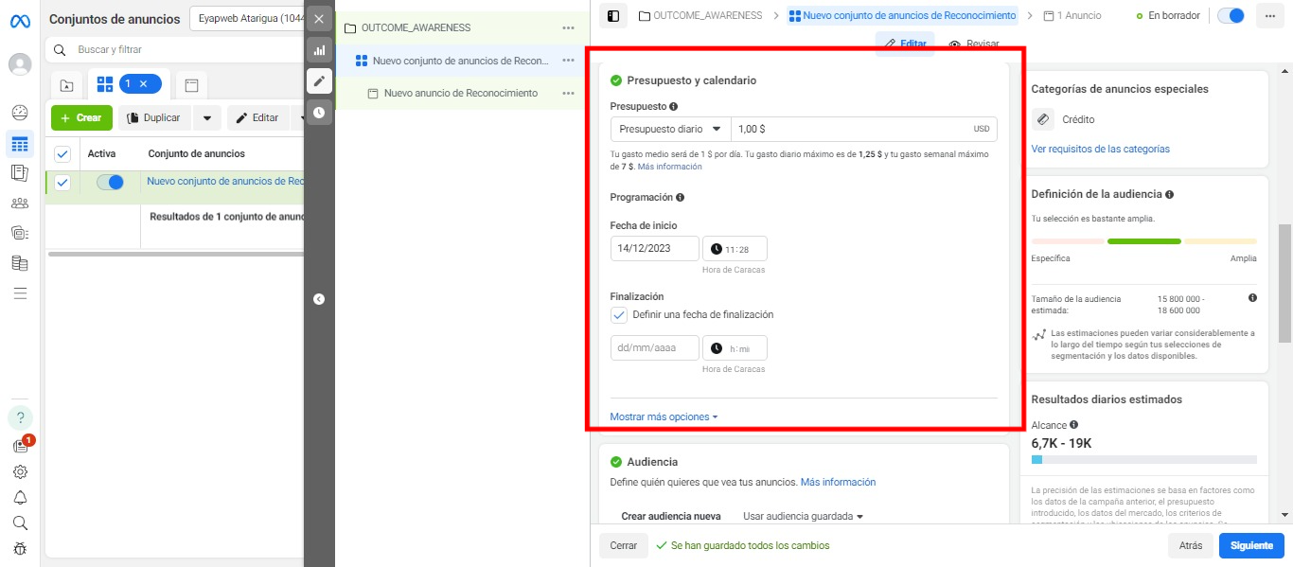1293x567 pixels.
Task: Open 'Ver requisitos de las categorías' link
Action: pos(1100,149)
